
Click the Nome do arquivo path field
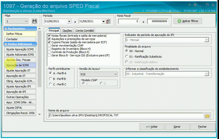point(126,115)
